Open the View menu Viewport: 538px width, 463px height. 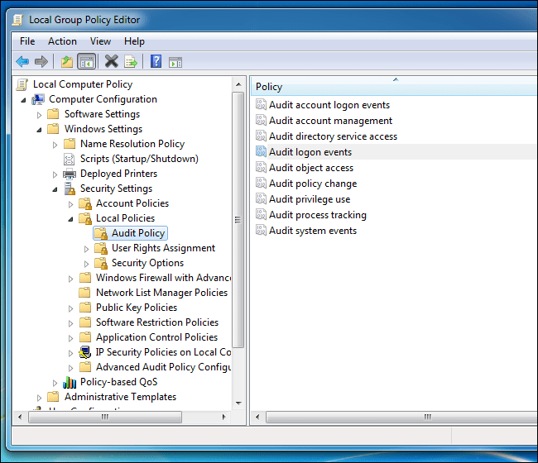[x=100, y=41]
